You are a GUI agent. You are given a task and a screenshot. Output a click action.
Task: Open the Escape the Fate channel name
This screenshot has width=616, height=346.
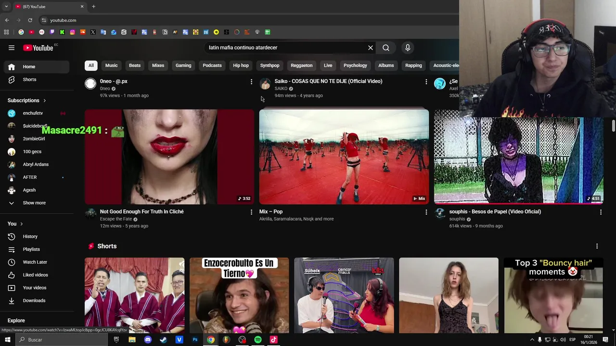tap(116, 219)
